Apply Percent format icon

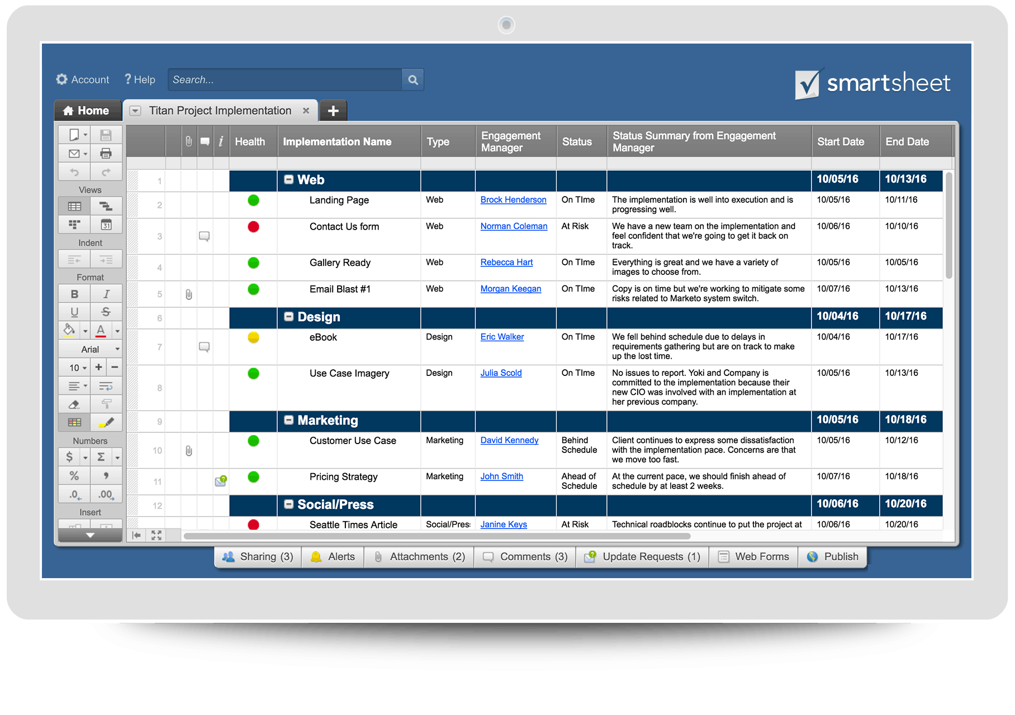click(x=74, y=475)
